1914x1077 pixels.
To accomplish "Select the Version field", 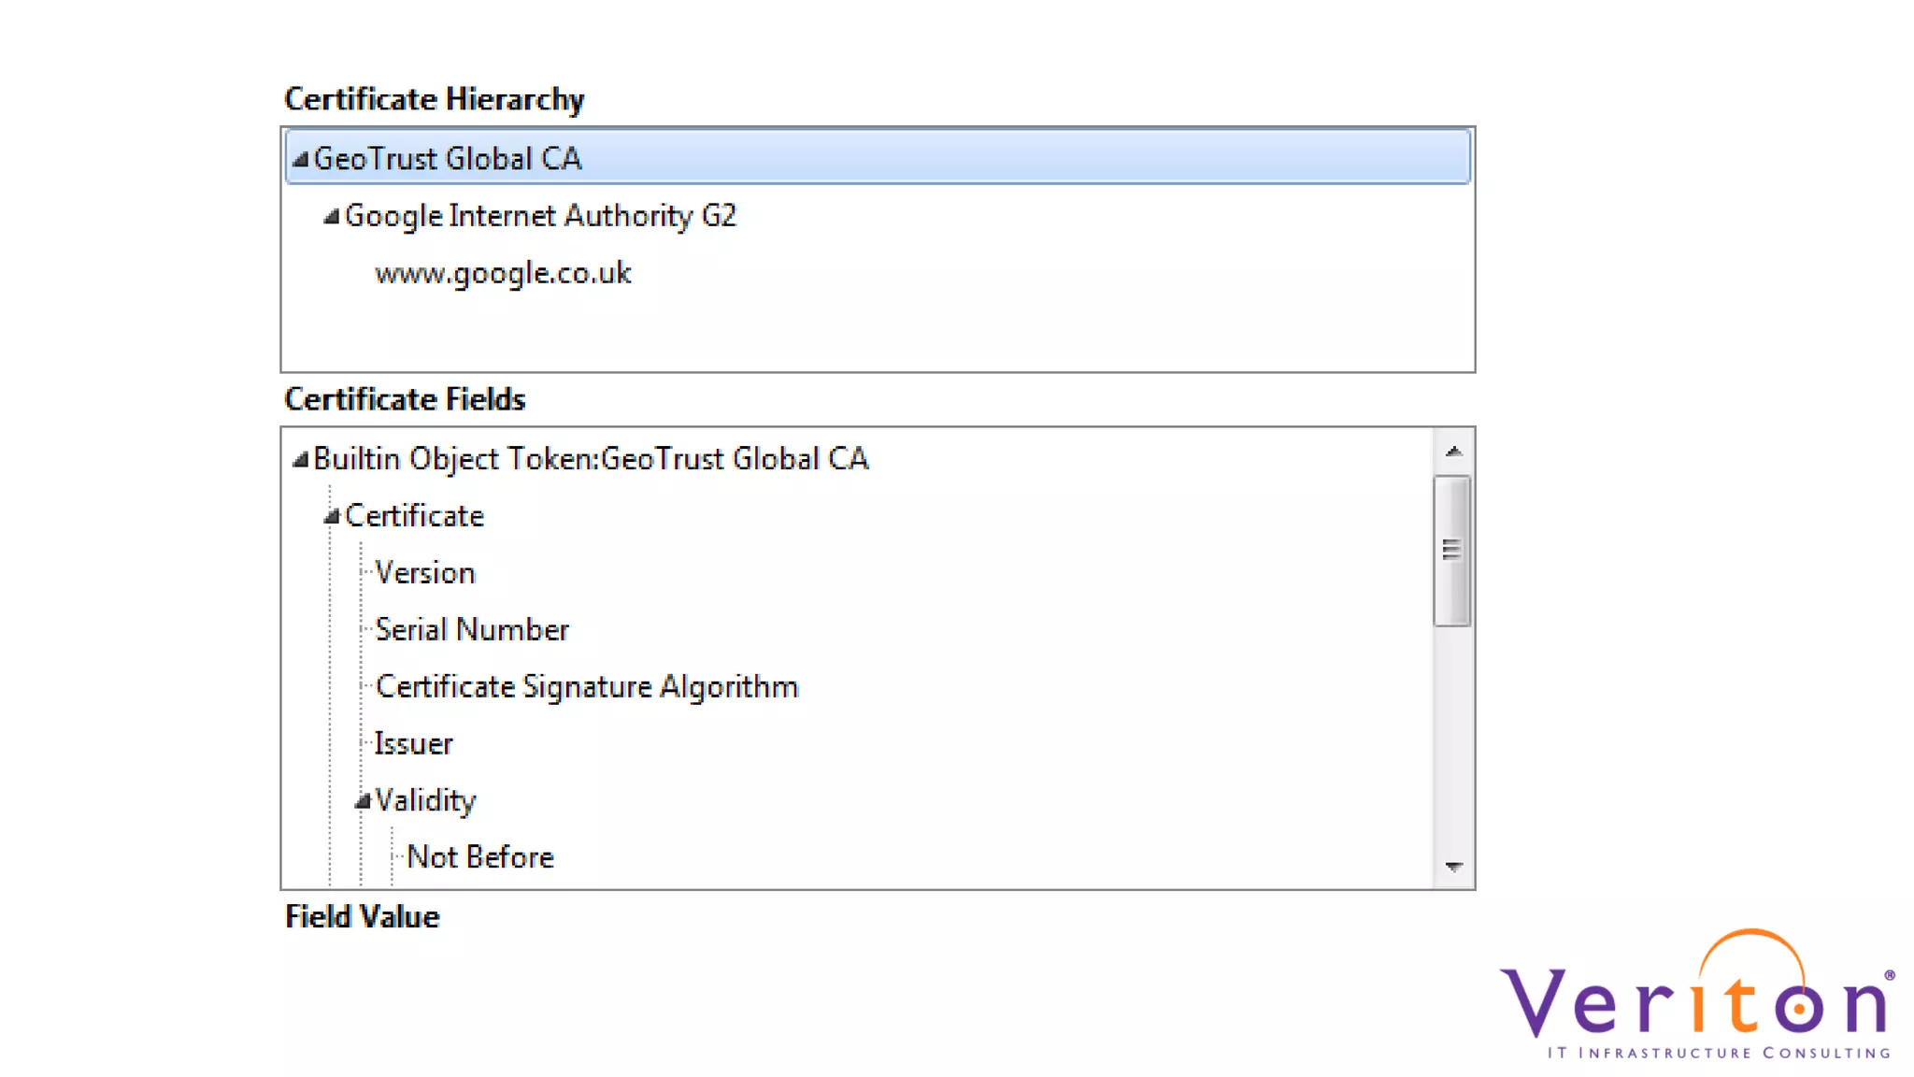I will pos(425,573).
